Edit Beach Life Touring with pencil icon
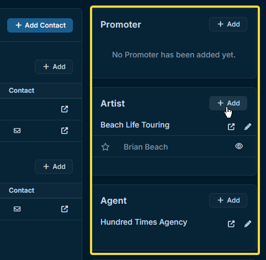 coord(248,127)
